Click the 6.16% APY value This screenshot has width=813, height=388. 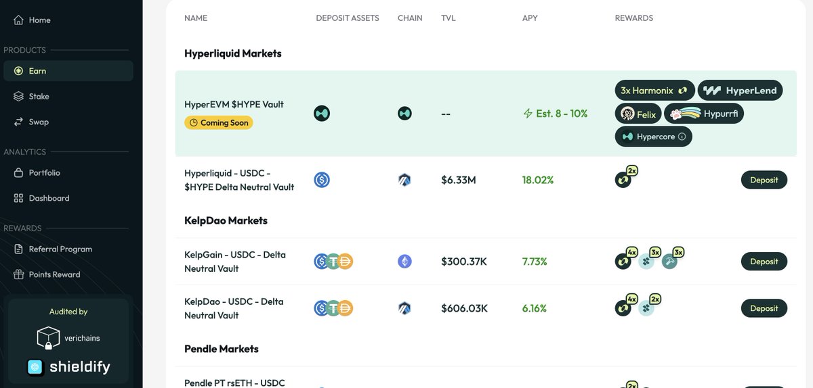535,308
